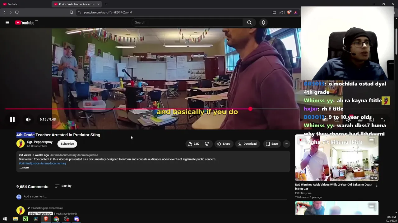Enter fullscreen video mode

[383, 120]
